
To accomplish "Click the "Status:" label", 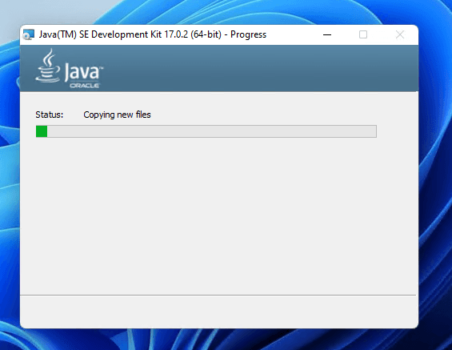I will (x=50, y=115).
